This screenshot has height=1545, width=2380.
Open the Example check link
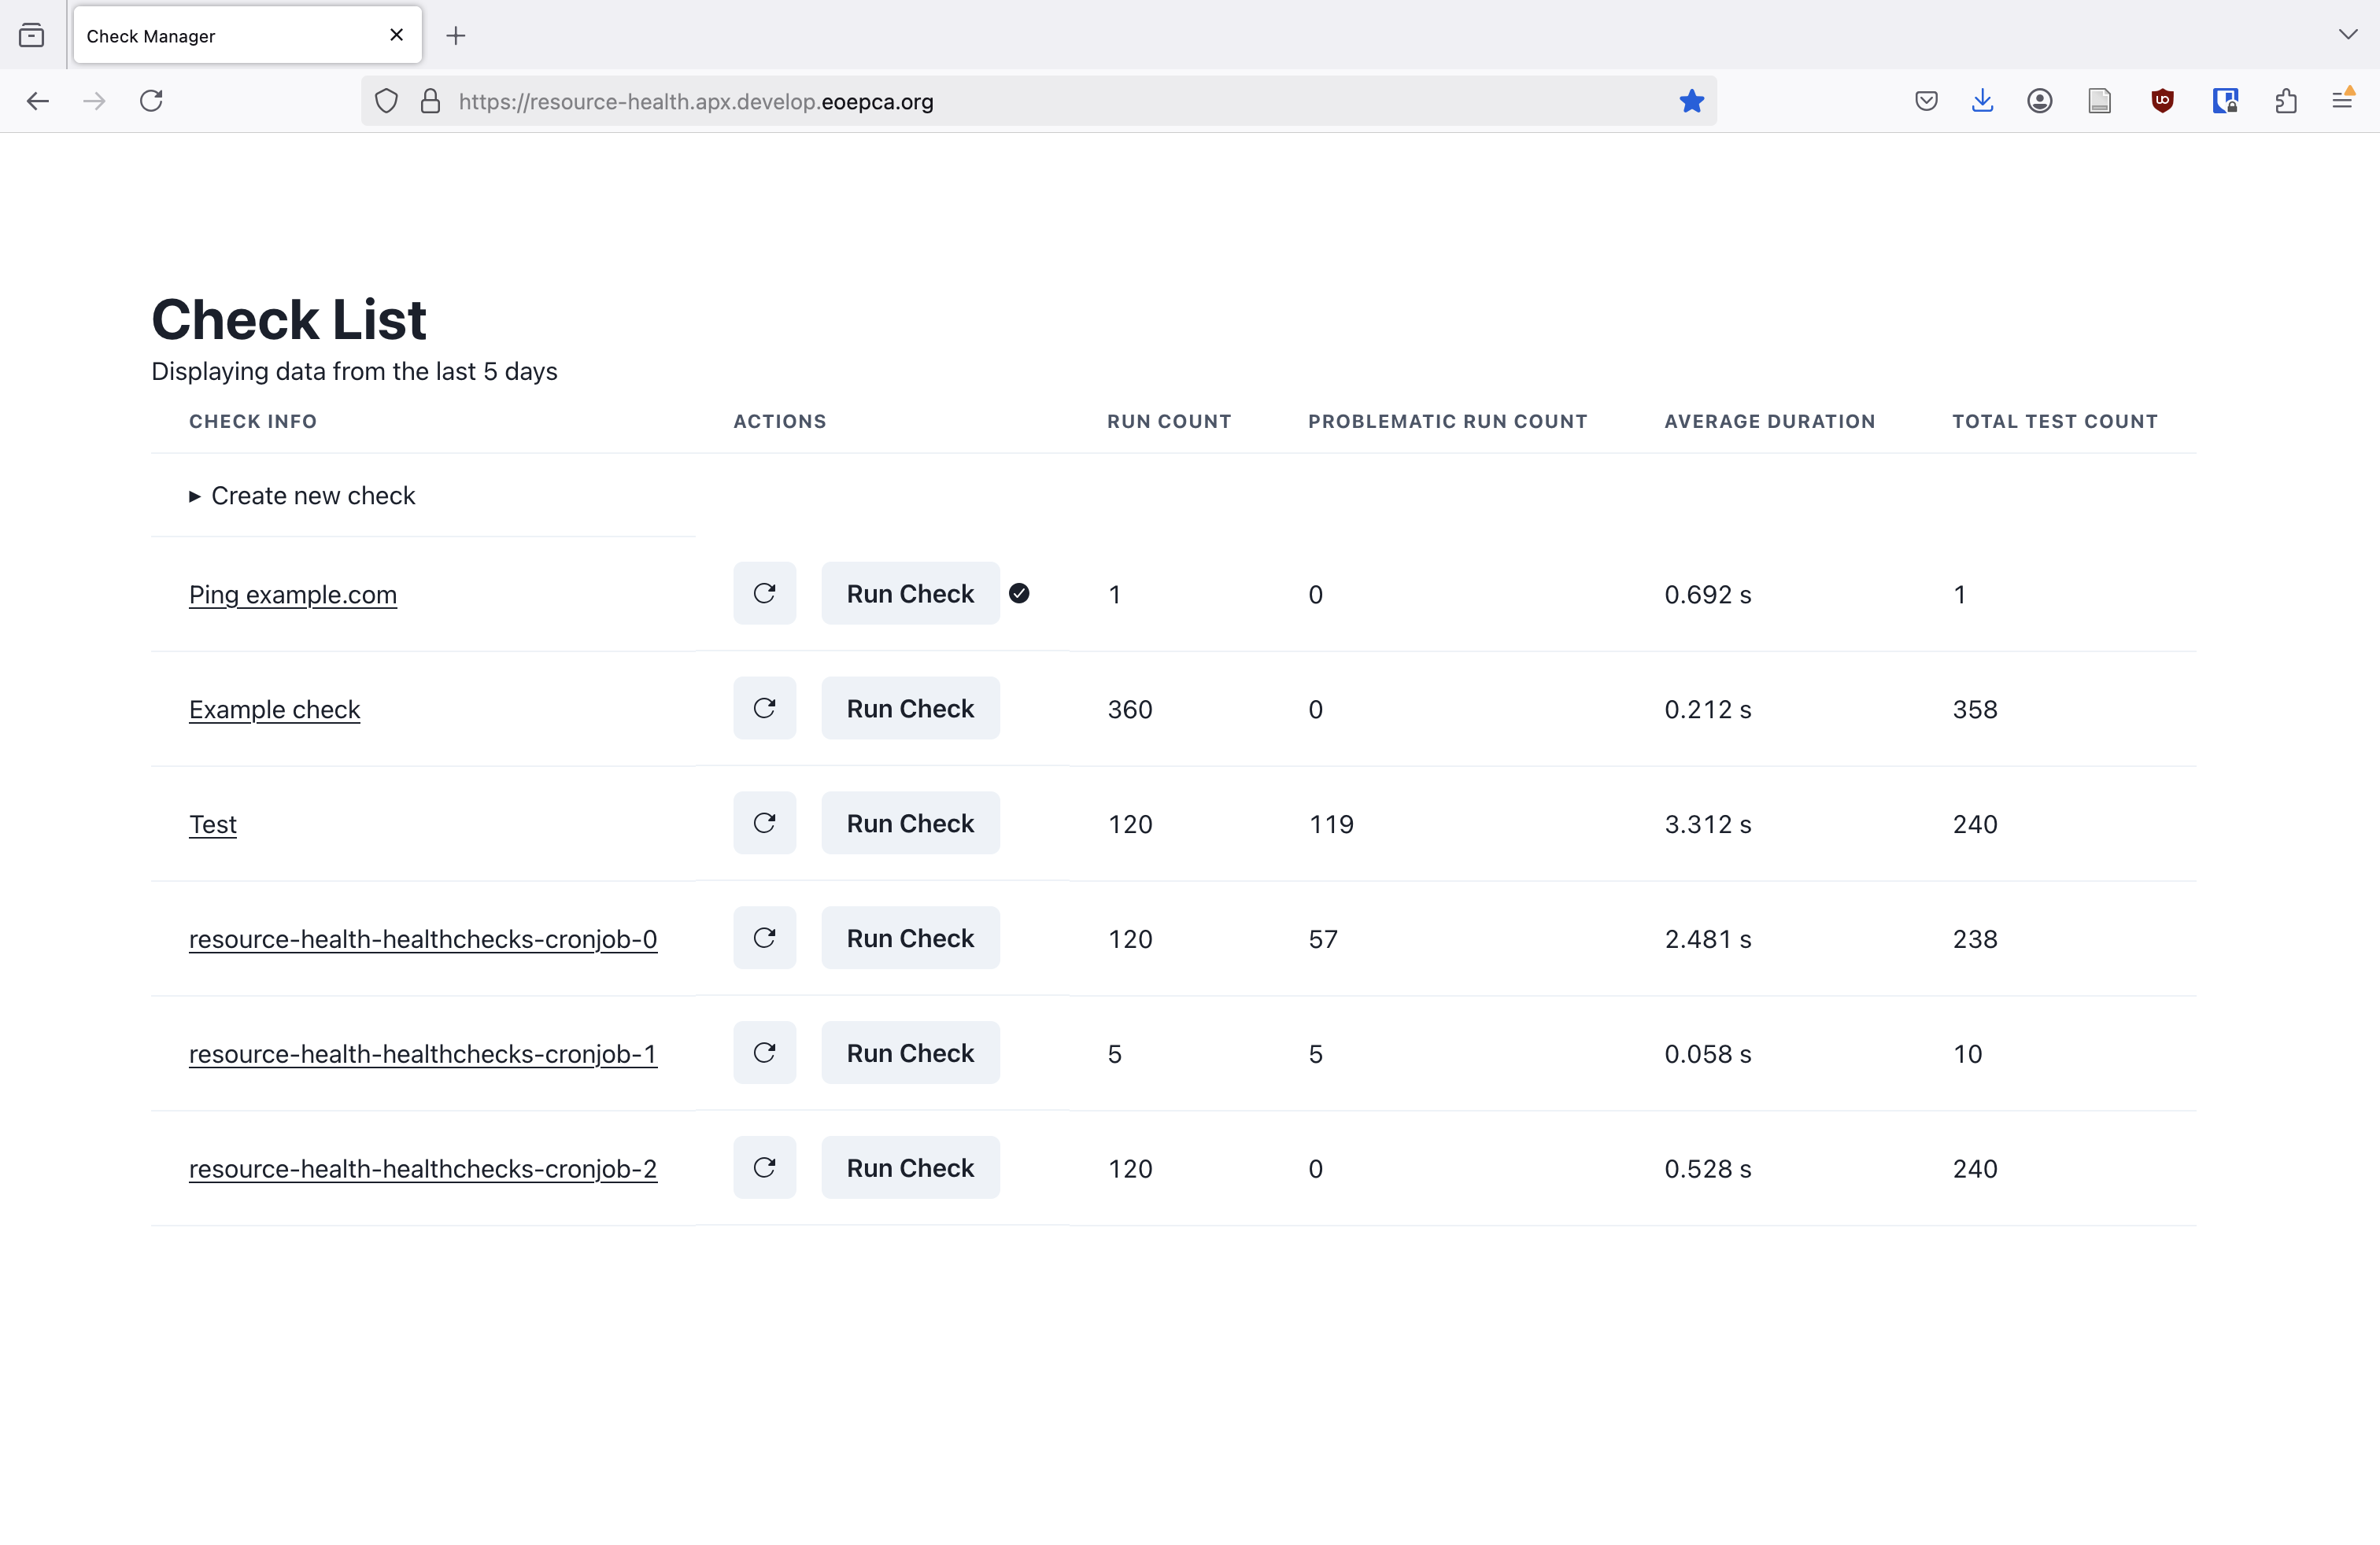click(274, 710)
